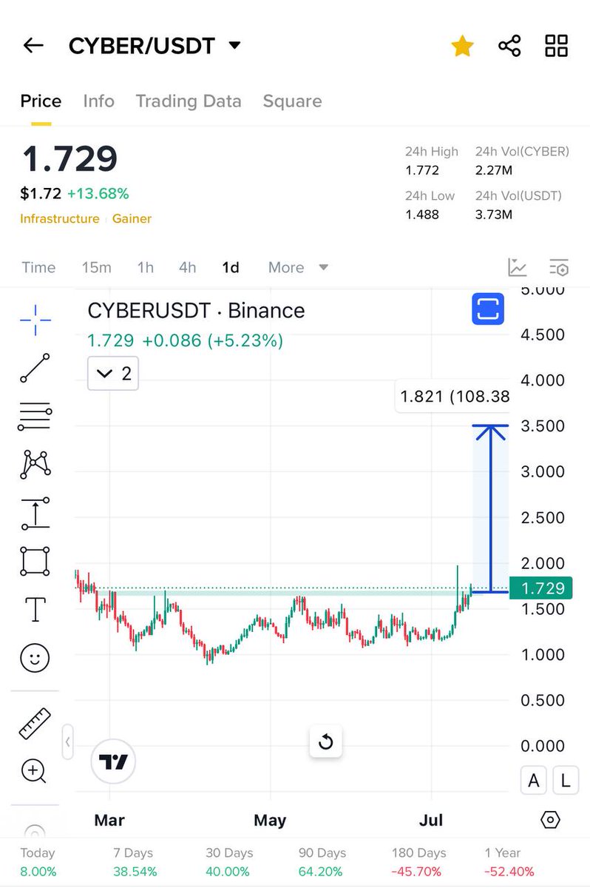Viewport: 590px width, 888px height.
Task: Reset chart view with the circular arrow
Action: [325, 742]
